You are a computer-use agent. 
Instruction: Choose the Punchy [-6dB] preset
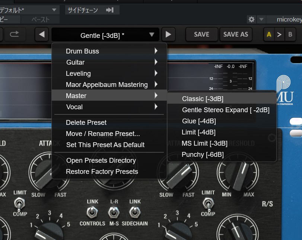203,155
